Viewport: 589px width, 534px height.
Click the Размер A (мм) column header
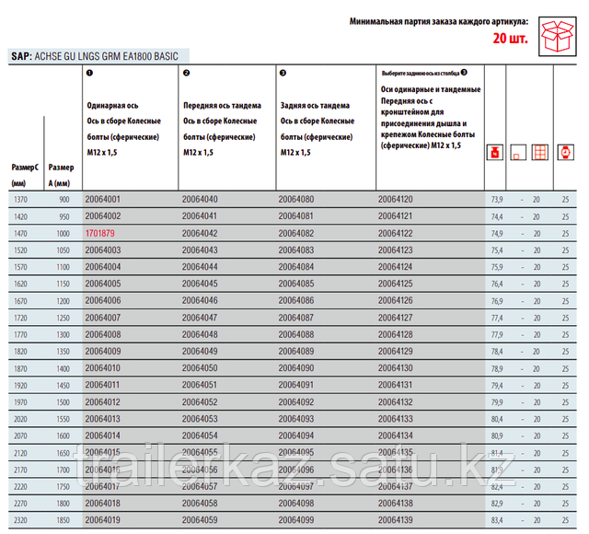(x=61, y=175)
